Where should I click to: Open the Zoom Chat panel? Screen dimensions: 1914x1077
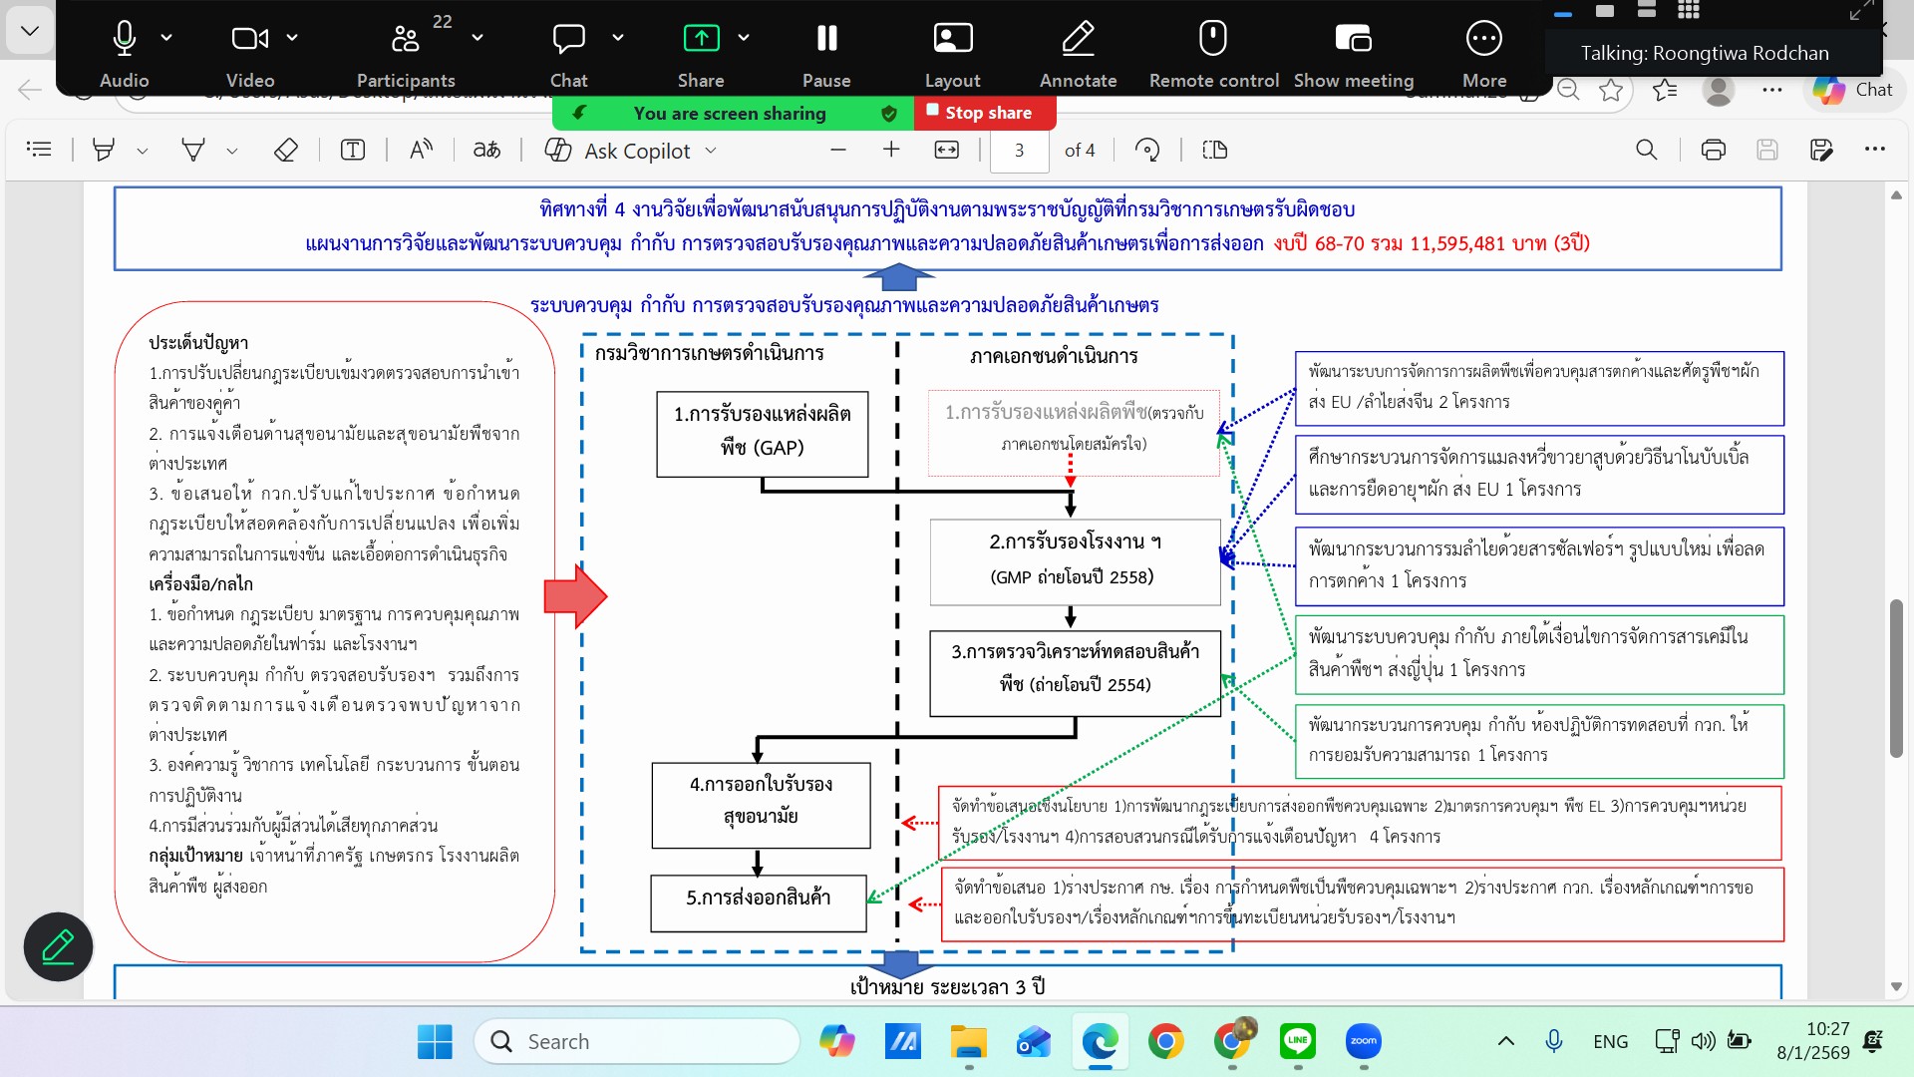[x=568, y=39]
